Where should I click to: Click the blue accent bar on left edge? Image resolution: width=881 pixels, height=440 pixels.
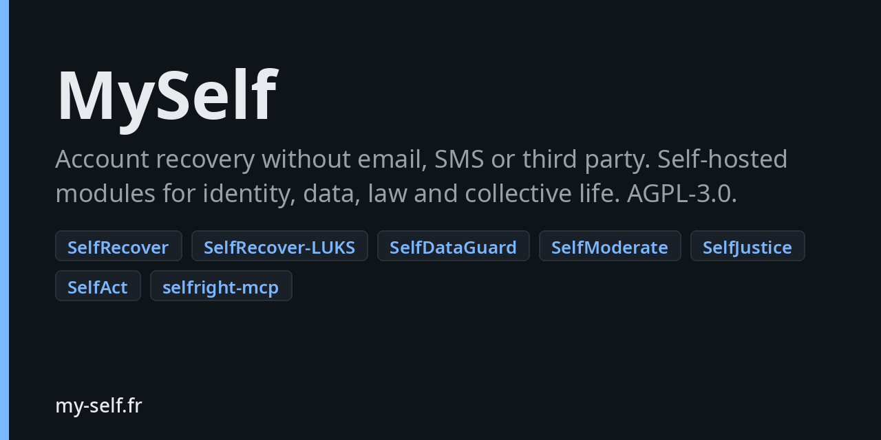(4, 220)
